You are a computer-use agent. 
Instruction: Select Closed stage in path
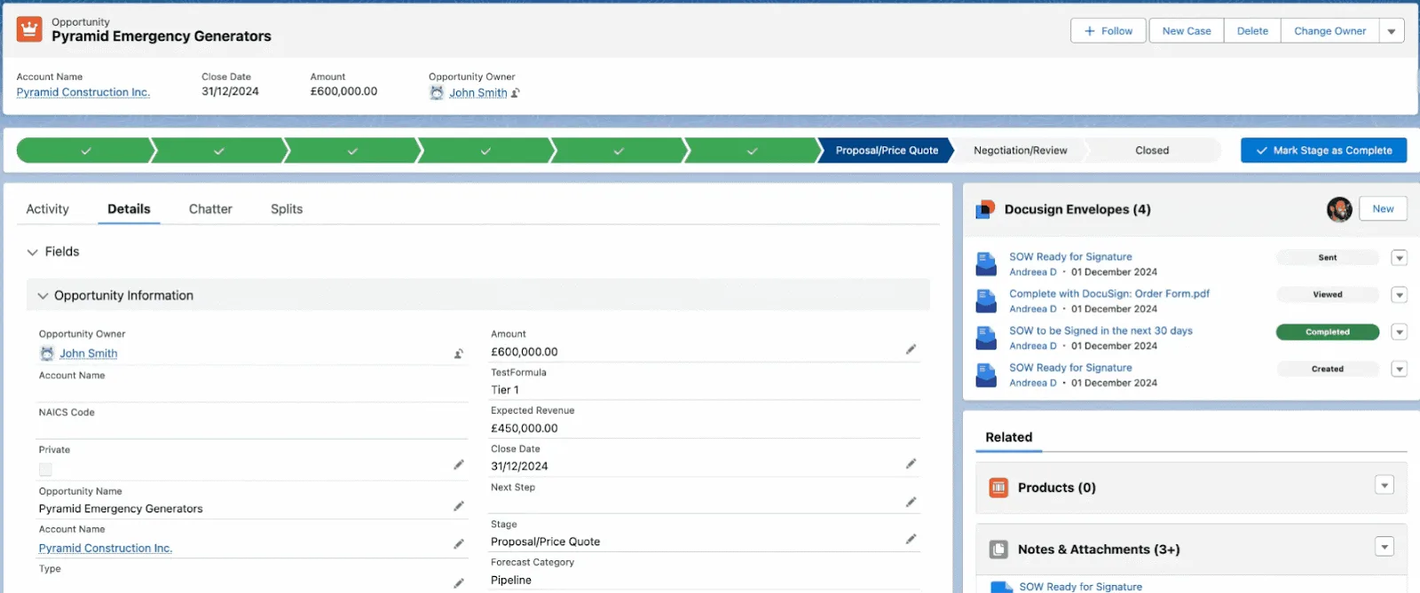click(x=1152, y=151)
